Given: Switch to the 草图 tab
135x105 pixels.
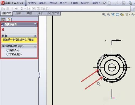Looking at the screenshot, I should [29, 14].
